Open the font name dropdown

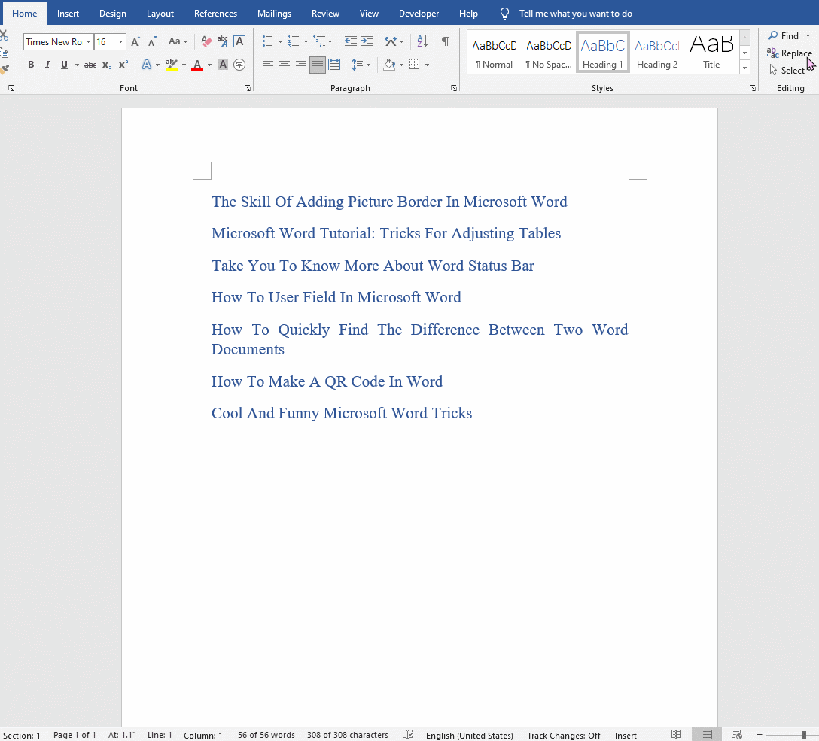coord(88,41)
